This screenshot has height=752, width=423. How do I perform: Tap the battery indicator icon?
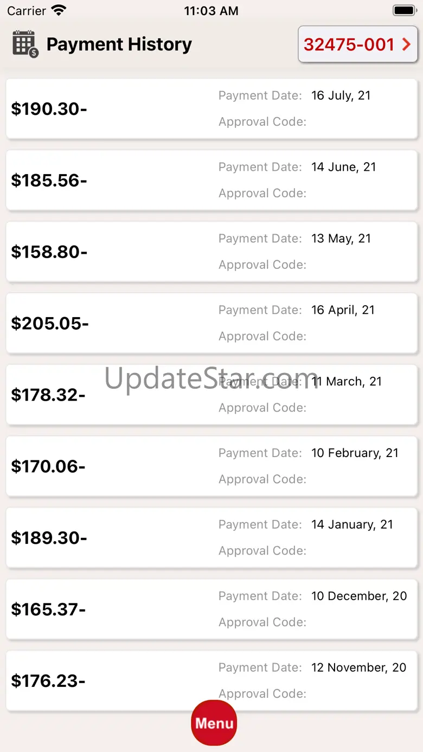point(404,10)
